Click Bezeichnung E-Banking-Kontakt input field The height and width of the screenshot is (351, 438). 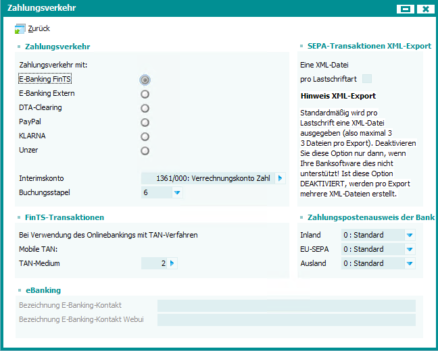(286, 306)
